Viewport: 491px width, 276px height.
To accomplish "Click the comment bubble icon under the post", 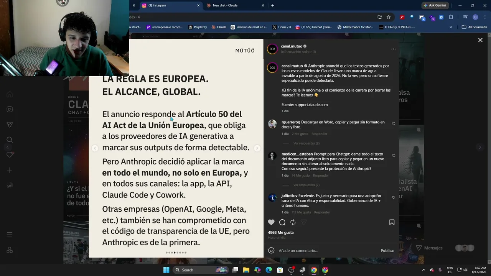I will pos(282,222).
